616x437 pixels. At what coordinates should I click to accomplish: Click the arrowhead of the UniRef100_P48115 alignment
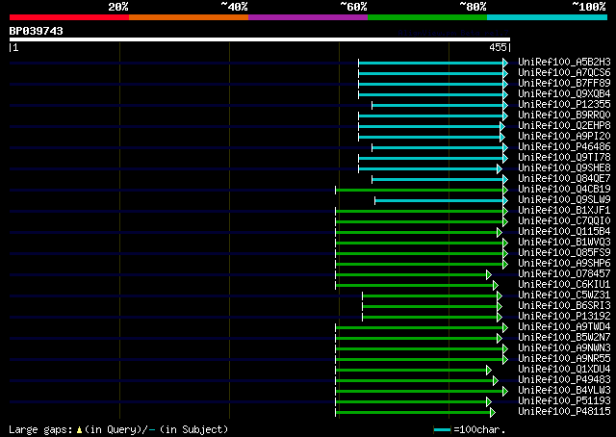(x=493, y=413)
